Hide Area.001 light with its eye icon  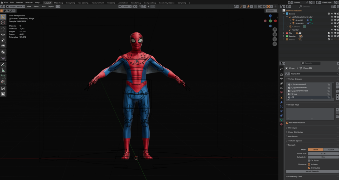tap(332, 20)
